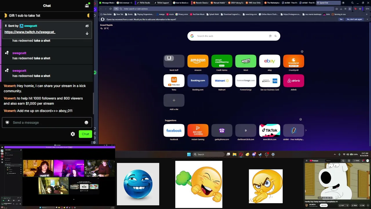
Task: Search by image using the camera icon
Action: pyautogui.click(x=270, y=36)
